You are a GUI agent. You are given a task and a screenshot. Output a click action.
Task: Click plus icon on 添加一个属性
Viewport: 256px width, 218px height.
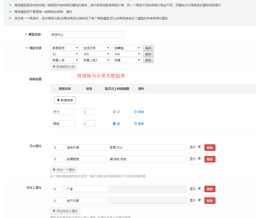pyautogui.click(x=54, y=170)
